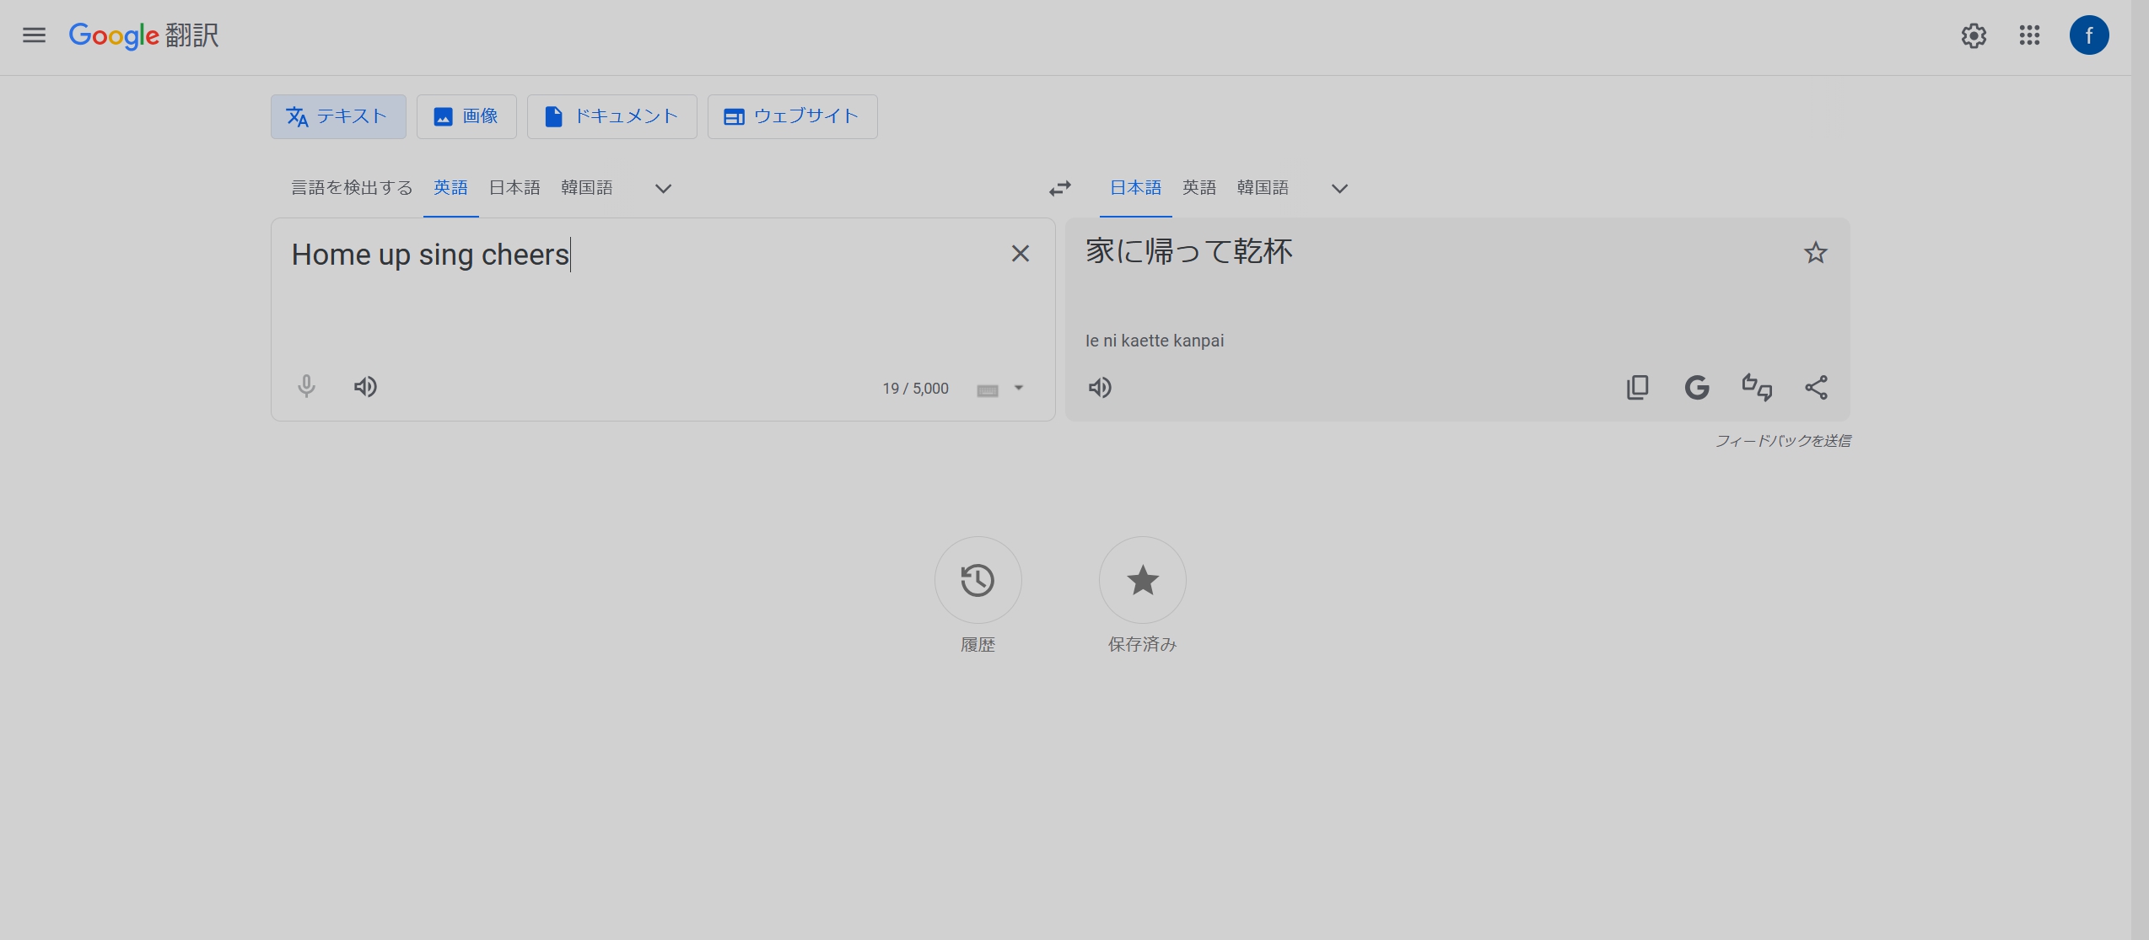Select 韓国語 as the target language
This screenshot has width=2149, height=940.
pyautogui.click(x=1263, y=187)
